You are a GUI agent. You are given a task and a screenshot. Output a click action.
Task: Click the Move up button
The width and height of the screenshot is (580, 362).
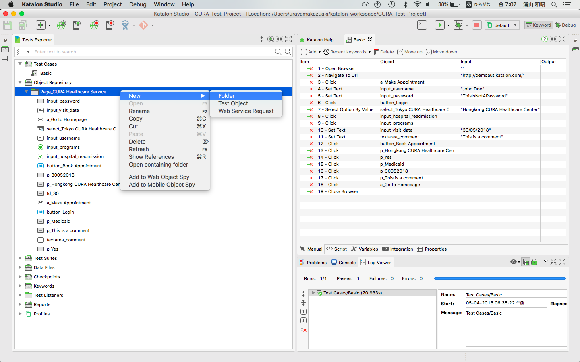[410, 52]
